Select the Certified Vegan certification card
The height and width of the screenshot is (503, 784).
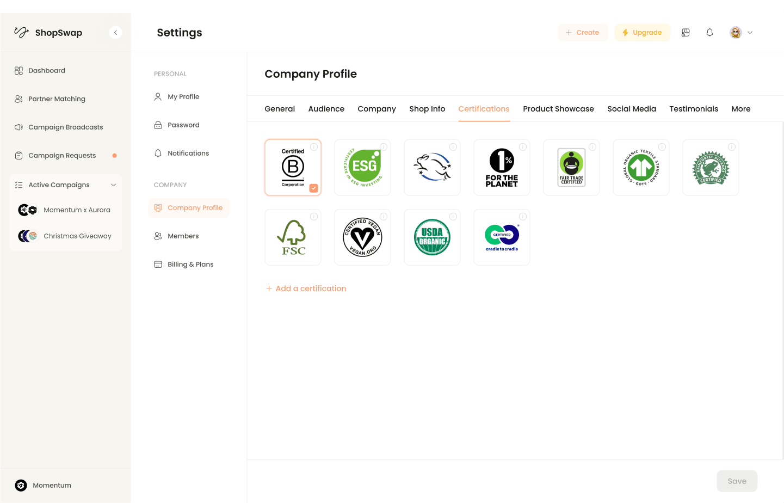coord(362,237)
